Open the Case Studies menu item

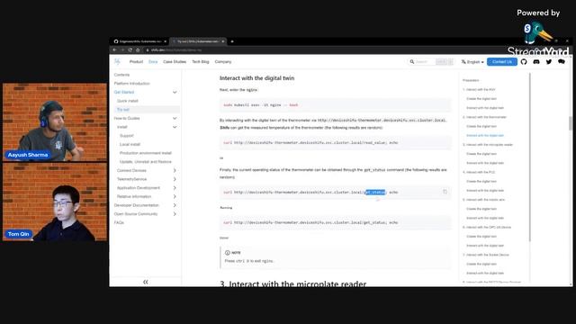click(175, 62)
